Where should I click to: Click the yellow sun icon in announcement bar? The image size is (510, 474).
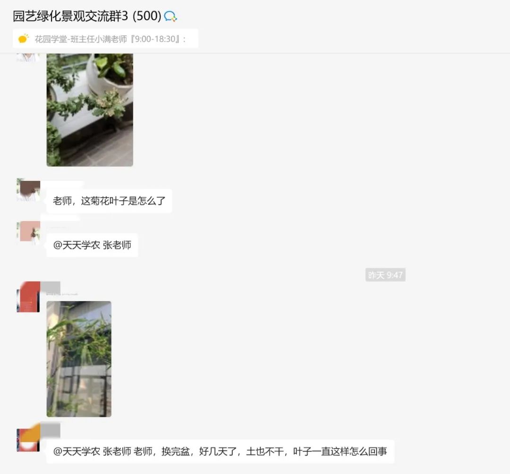(x=24, y=39)
